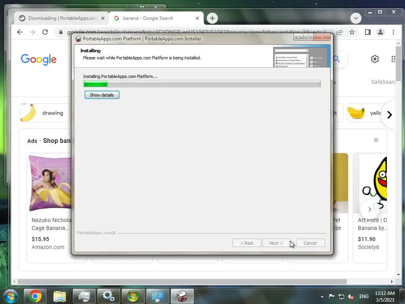Select the drawing banana filter chip
Viewport: 405px width, 304px height.
pos(44,113)
